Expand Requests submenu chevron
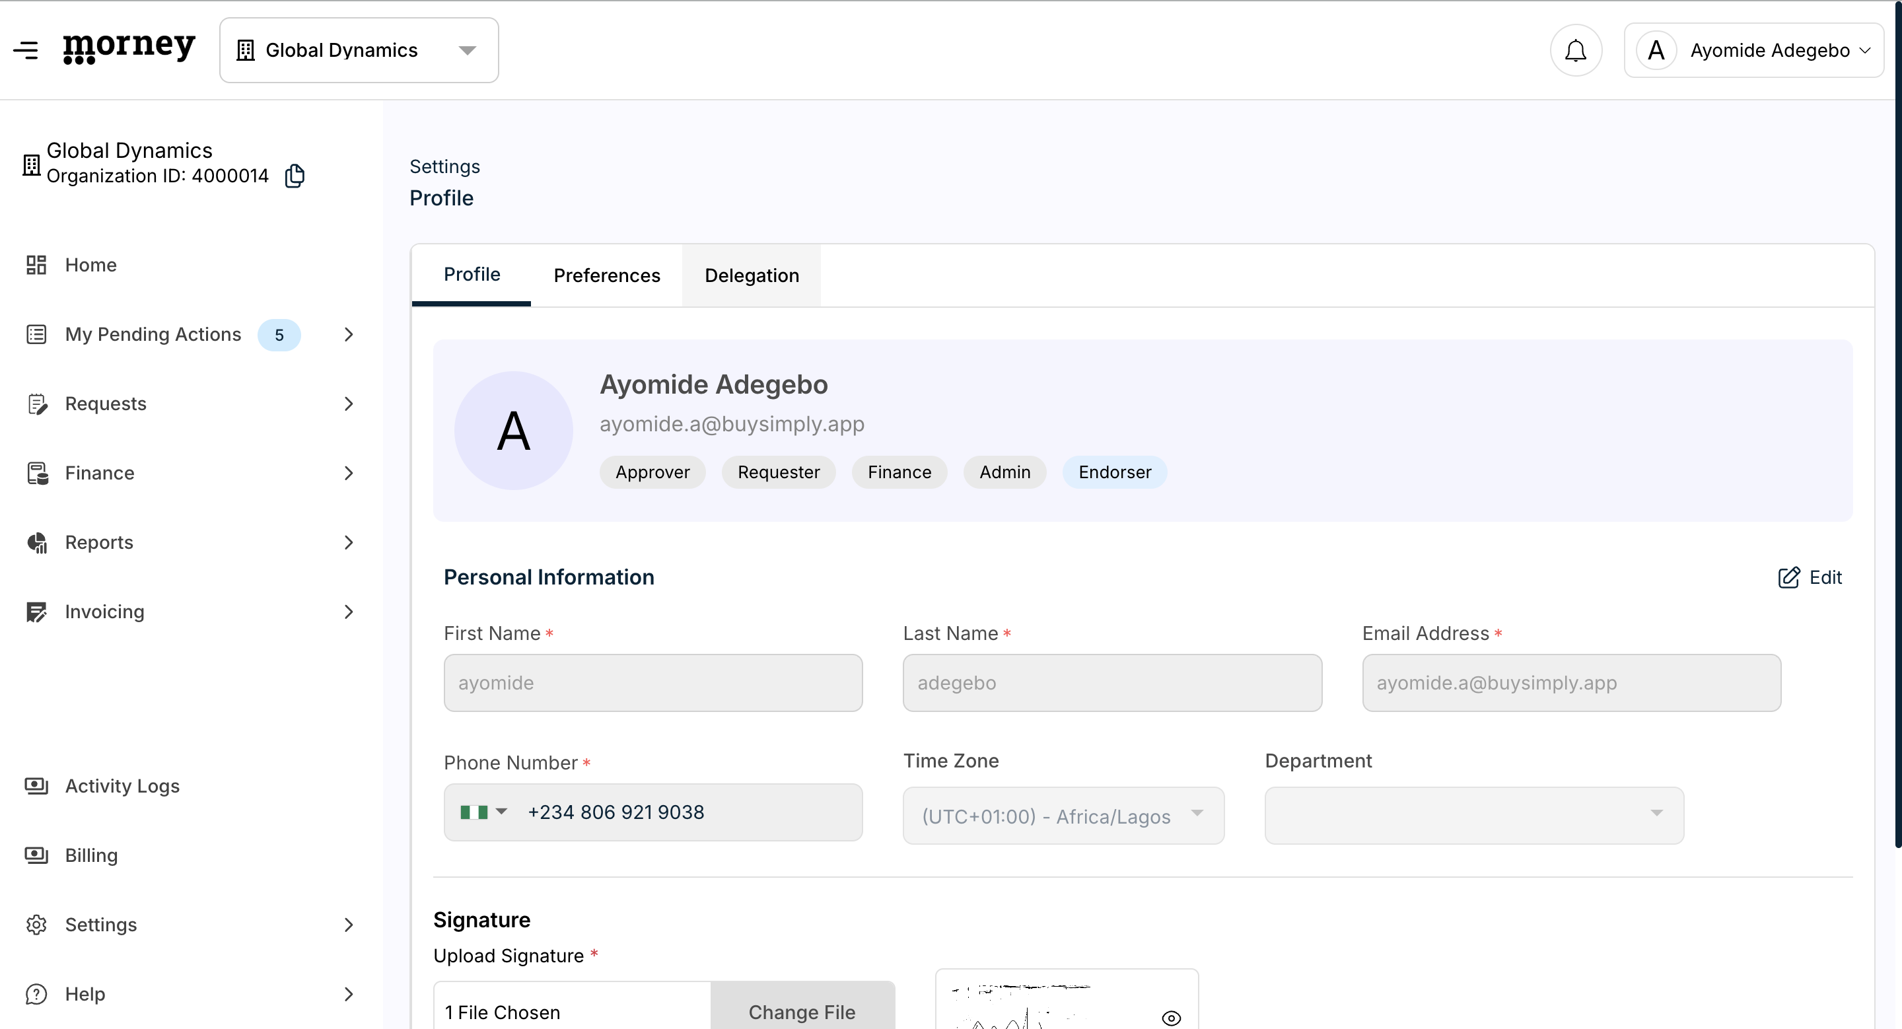 coord(349,404)
